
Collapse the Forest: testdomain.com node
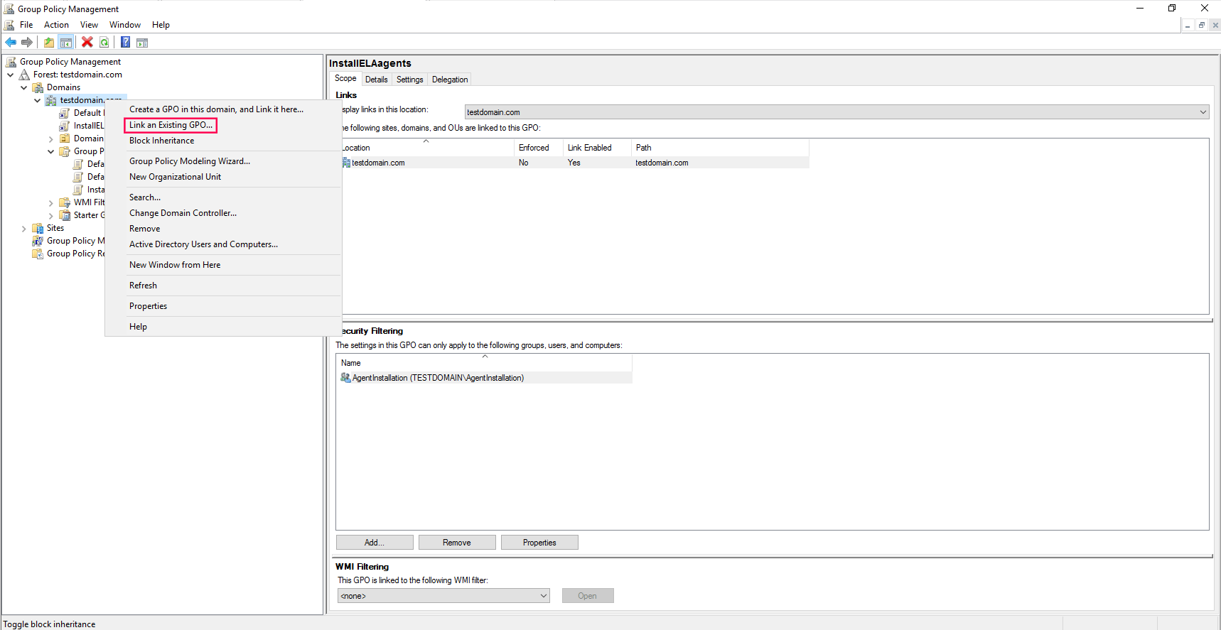coord(11,75)
